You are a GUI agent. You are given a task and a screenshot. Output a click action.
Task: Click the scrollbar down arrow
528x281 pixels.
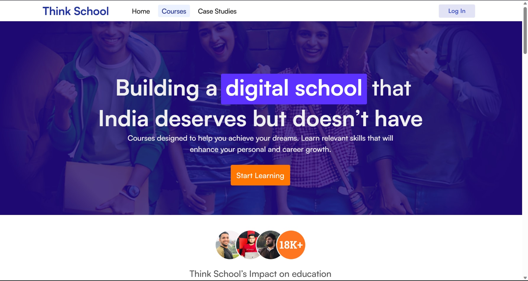525,278
